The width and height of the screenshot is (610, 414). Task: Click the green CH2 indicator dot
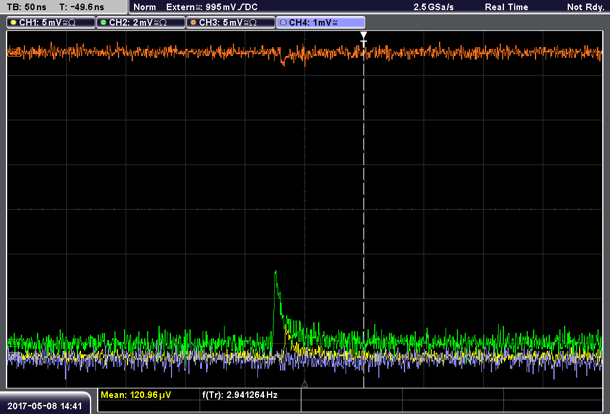[103, 23]
